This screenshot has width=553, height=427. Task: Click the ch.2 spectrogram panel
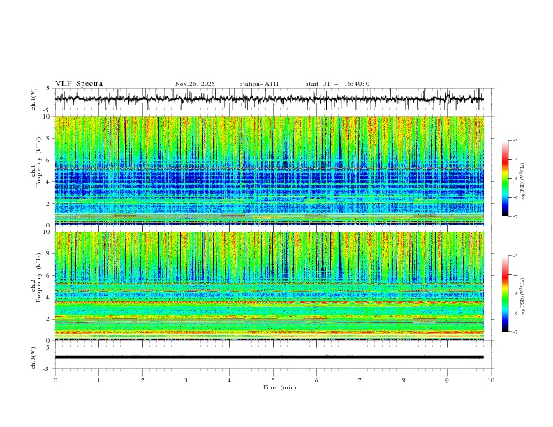pyautogui.click(x=270, y=286)
